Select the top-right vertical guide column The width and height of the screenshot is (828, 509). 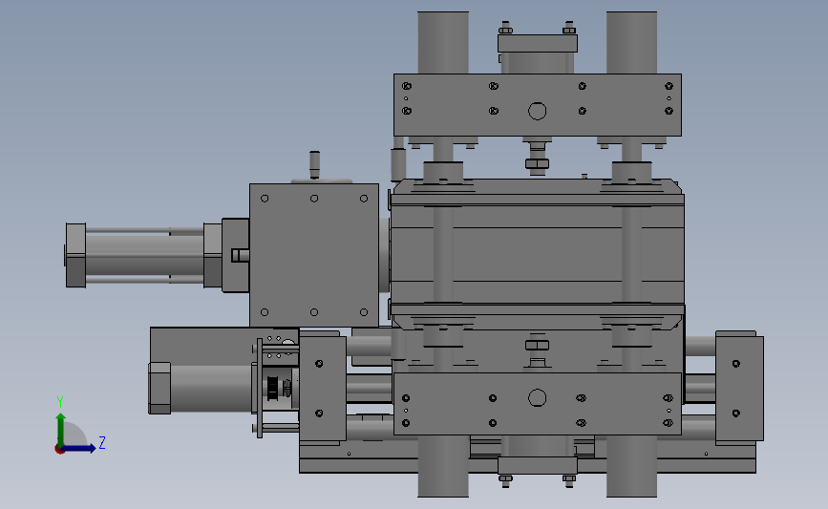(x=631, y=43)
